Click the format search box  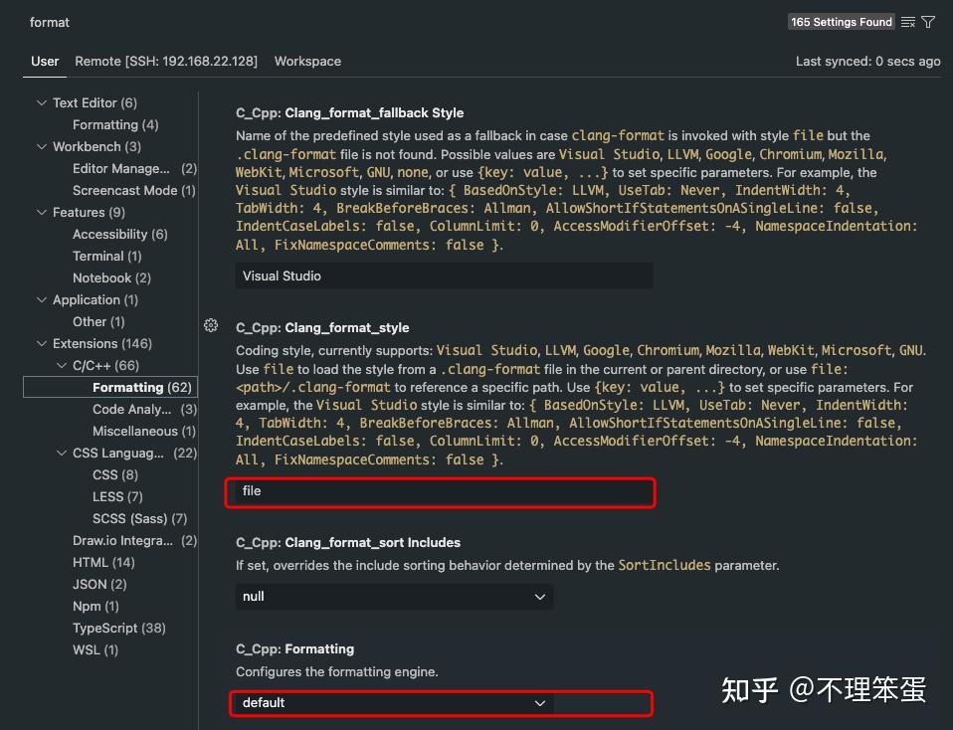coord(401,23)
